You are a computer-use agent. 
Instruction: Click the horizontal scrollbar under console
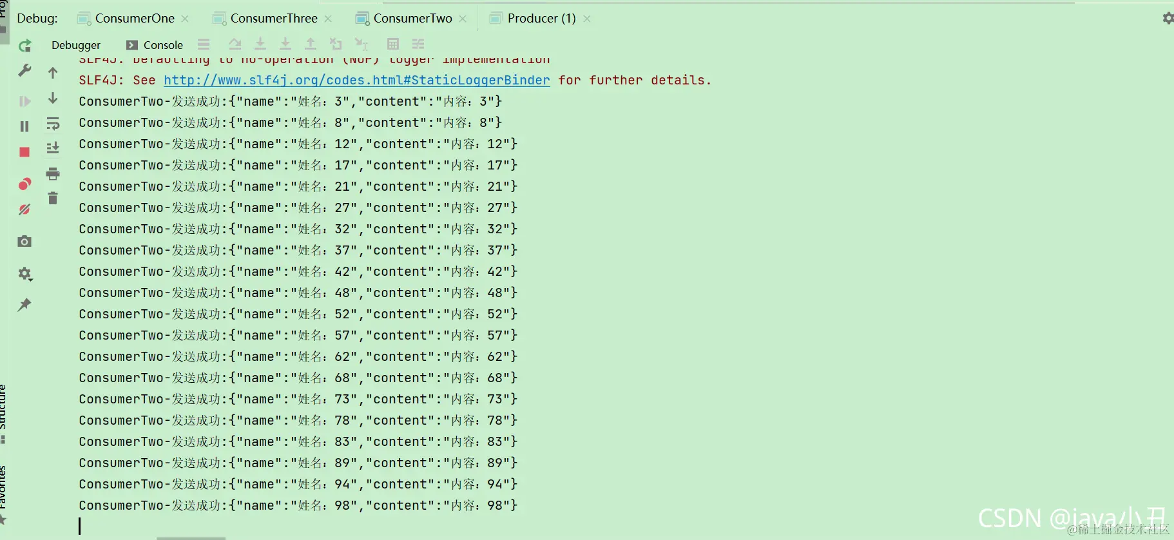(x=191, y=538)
